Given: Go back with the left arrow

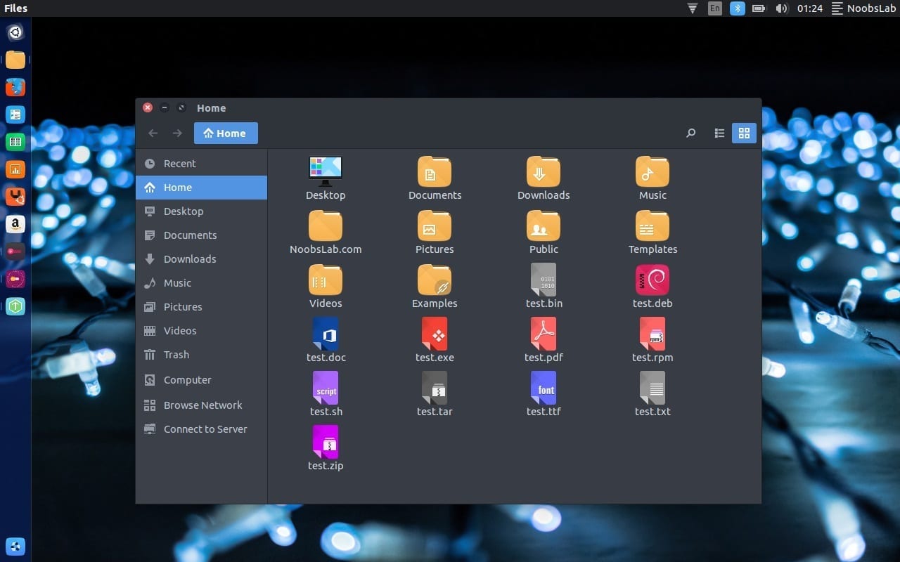Looking at the screenshot, I should click(x=153, y=133).
